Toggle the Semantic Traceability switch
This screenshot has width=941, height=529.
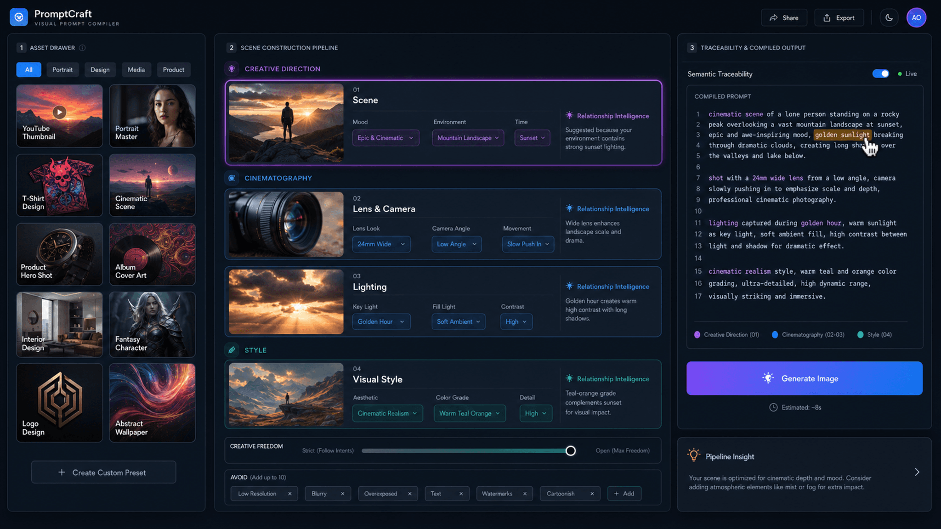(881, 73)
